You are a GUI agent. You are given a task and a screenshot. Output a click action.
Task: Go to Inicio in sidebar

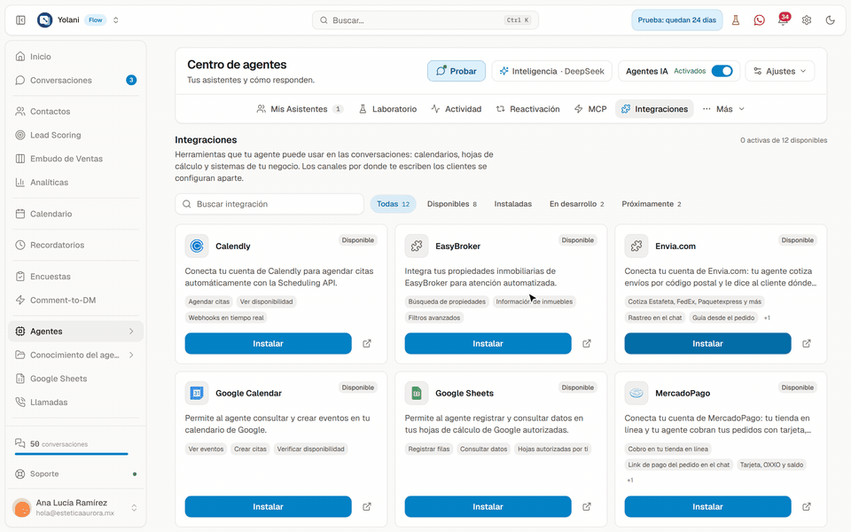(75, 57)
